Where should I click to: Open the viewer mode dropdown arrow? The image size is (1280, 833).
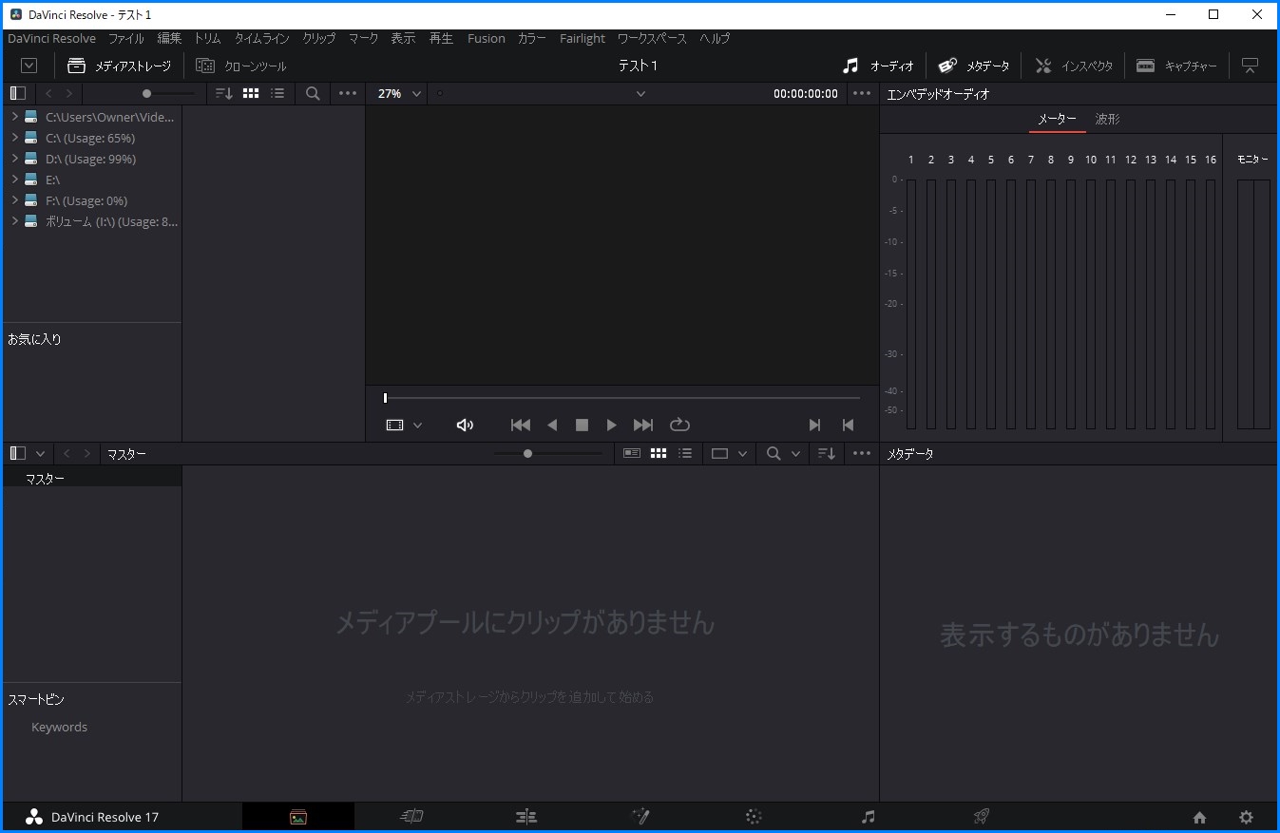(417, 426)
